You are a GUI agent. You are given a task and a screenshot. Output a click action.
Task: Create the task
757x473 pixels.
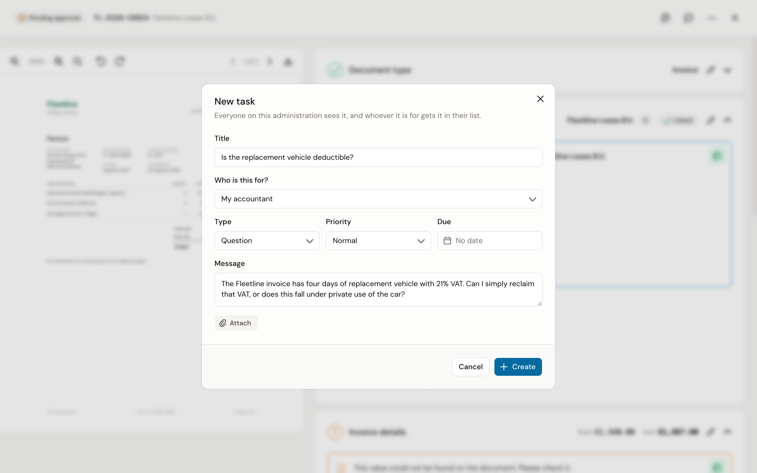click(x=518, y=367)
